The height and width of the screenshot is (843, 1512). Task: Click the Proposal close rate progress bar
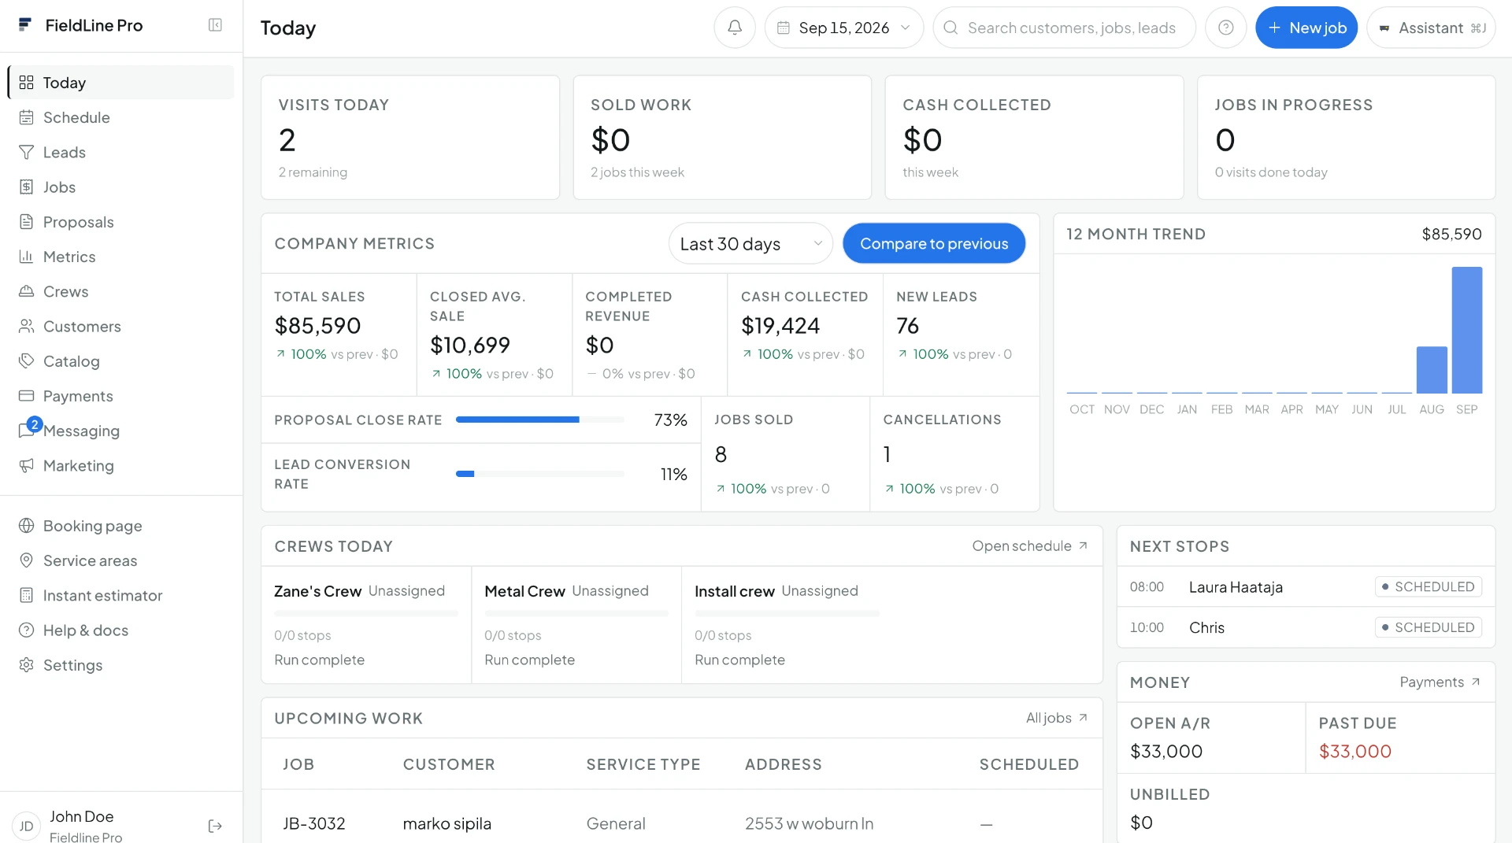[x=539, y=420]
